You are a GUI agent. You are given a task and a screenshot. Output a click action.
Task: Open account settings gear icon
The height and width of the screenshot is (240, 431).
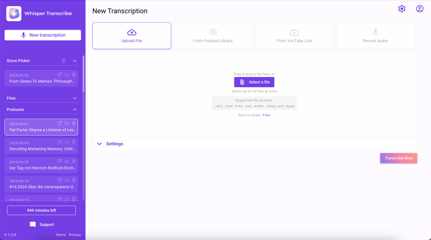[401, 9]
